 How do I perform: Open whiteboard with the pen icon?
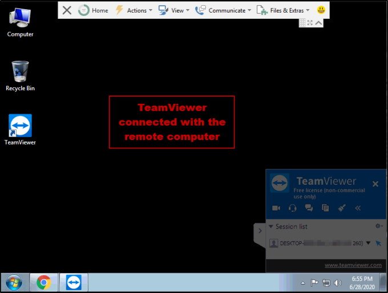click(342, 207)
